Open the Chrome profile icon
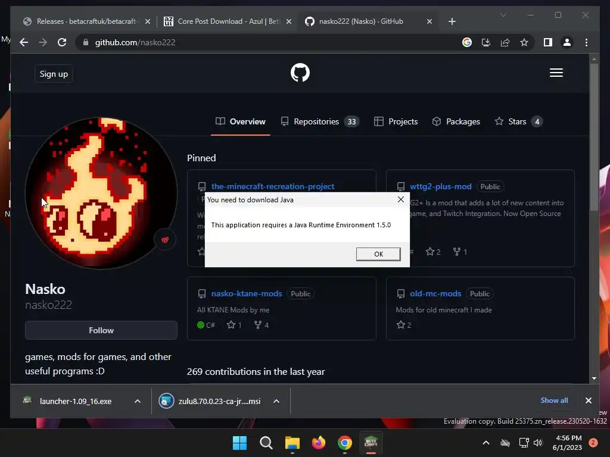The image size is (610, 457). pos(567,42)
